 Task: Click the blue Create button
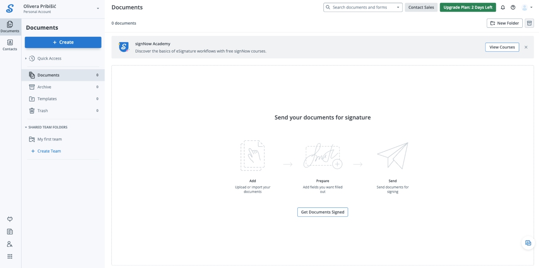click(63, 42)
